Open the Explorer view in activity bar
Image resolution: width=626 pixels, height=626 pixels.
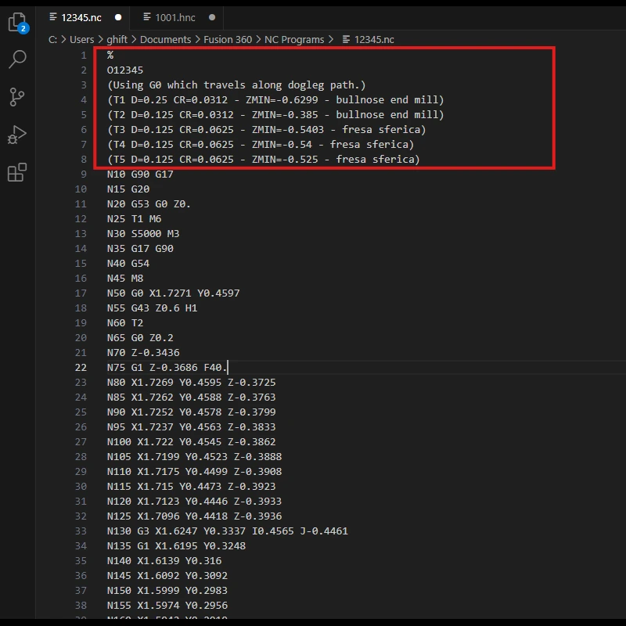point(16,22)
